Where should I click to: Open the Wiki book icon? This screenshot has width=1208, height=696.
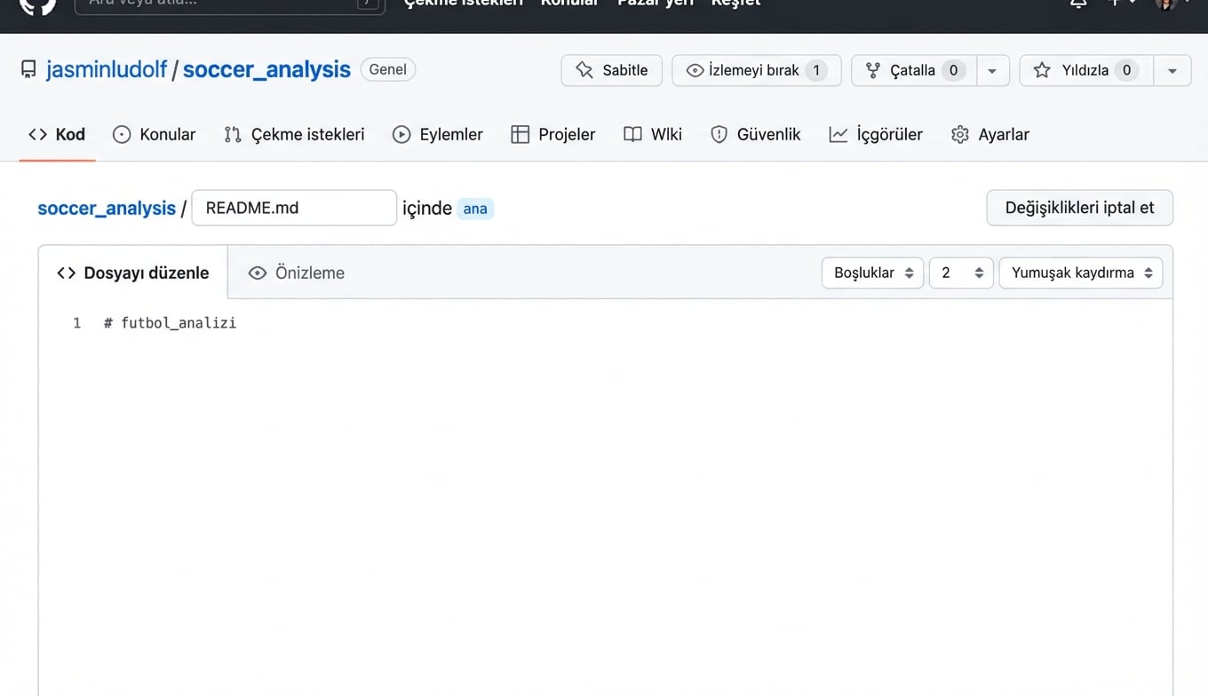tap(632, 134)
